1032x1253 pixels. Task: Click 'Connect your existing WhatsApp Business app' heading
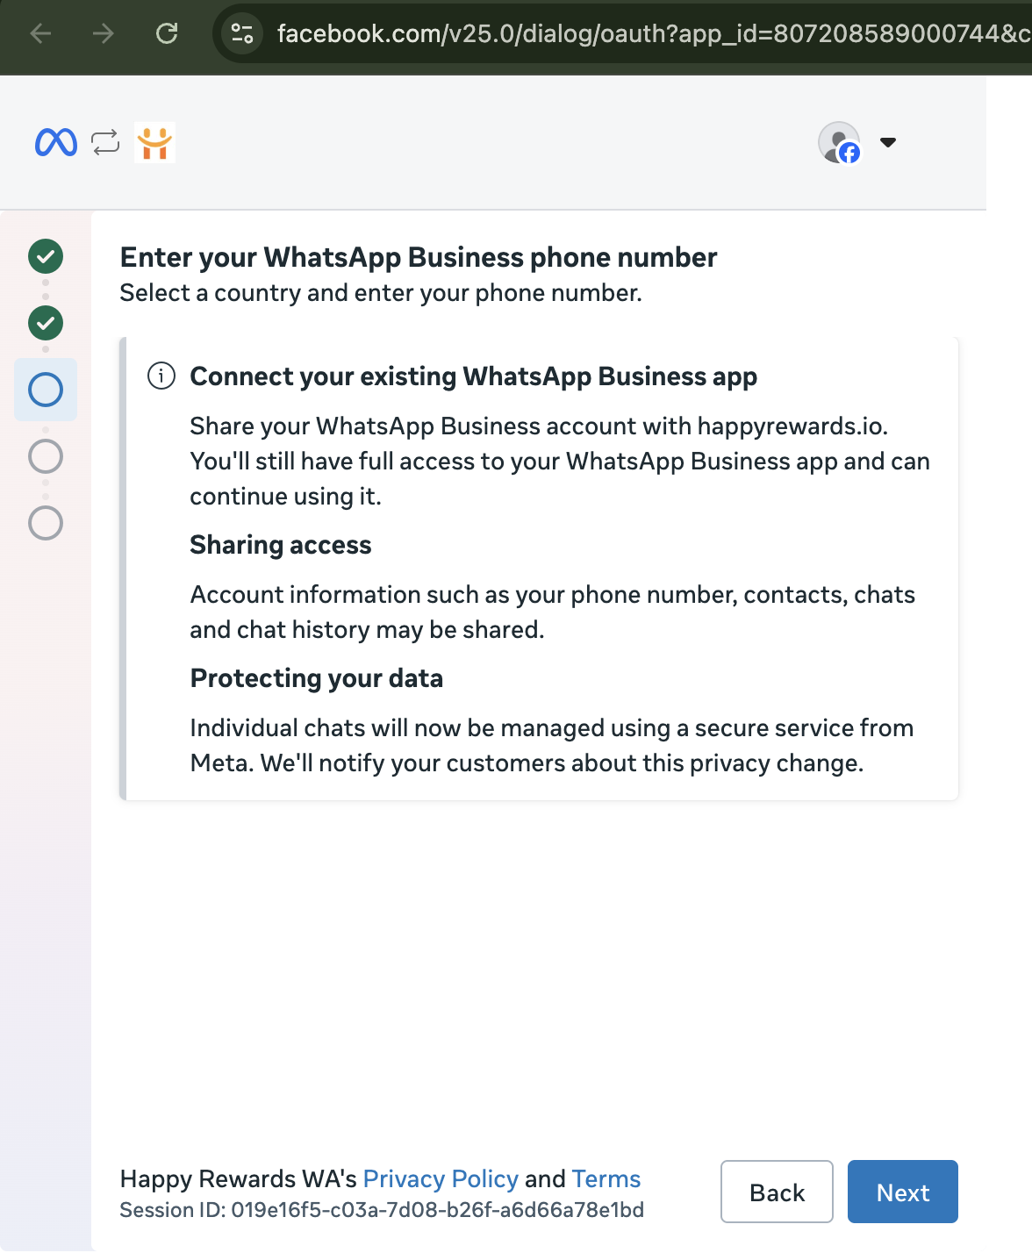[474, 376]
